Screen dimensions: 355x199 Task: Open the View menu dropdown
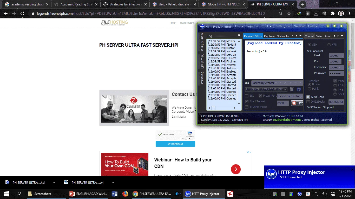point(299,26)
